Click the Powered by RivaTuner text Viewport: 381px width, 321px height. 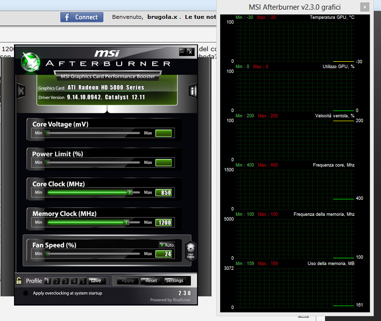170,300
